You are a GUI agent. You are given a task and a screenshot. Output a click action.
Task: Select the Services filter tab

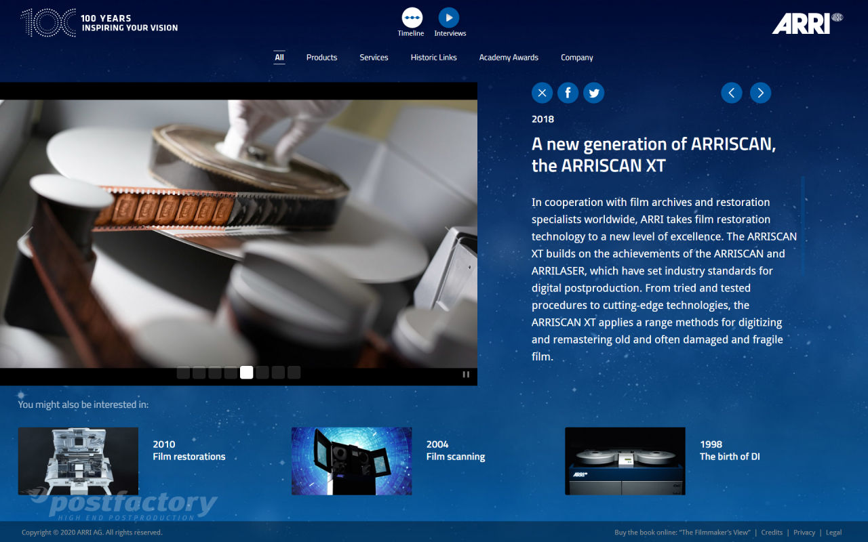tap(374, 58)
